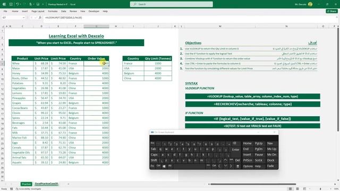Toggle the Caps key on On-Screen Keyboard
Image resolution: width=340 pixels, height=191 pixels.
click(x=154, y=154)
